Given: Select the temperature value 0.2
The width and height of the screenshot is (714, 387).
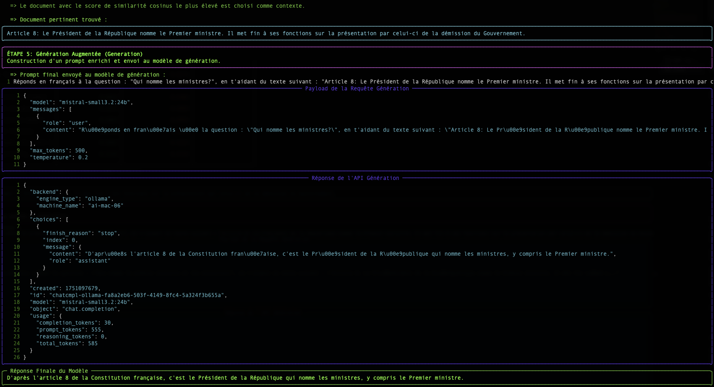Looking at the screenshot, I should (x=83, y=158).
